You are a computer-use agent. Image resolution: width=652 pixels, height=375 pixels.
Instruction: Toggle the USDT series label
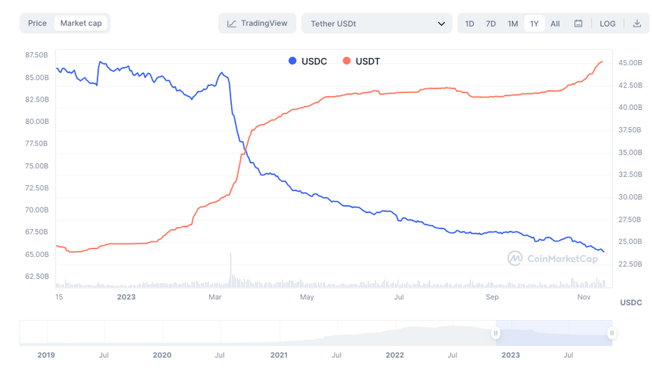coord(368,61)
